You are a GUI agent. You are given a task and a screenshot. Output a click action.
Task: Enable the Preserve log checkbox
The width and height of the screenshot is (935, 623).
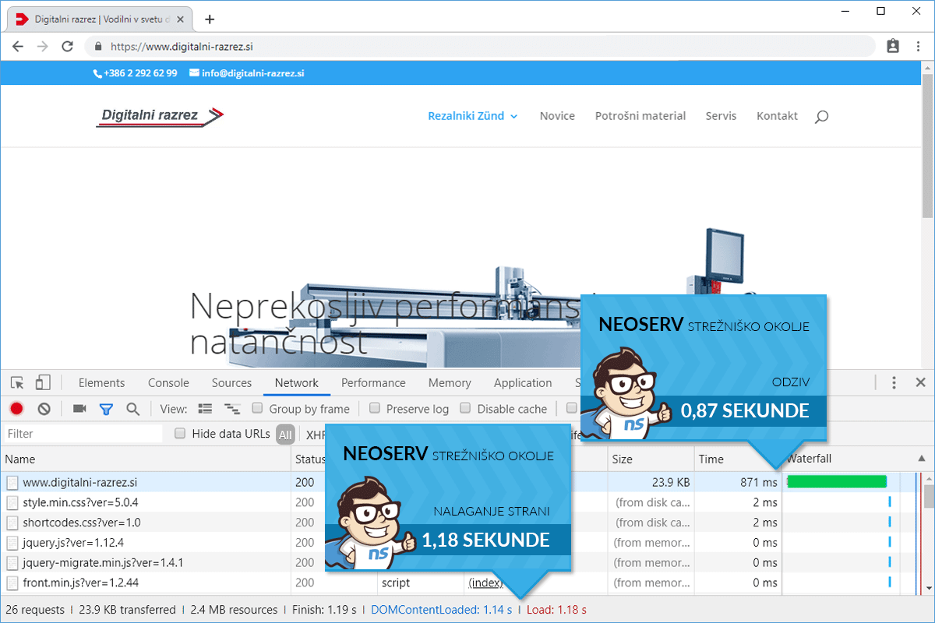[375, 409]
